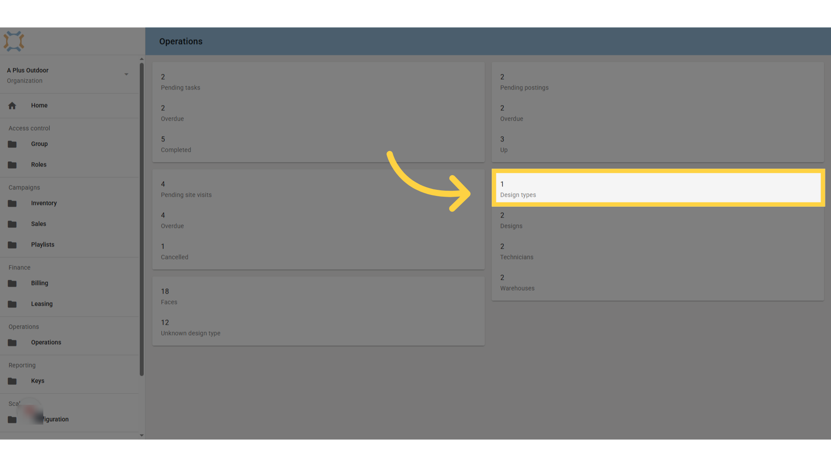Open the Roles menu item
This screenshot has width=831, height=467.
69,165
